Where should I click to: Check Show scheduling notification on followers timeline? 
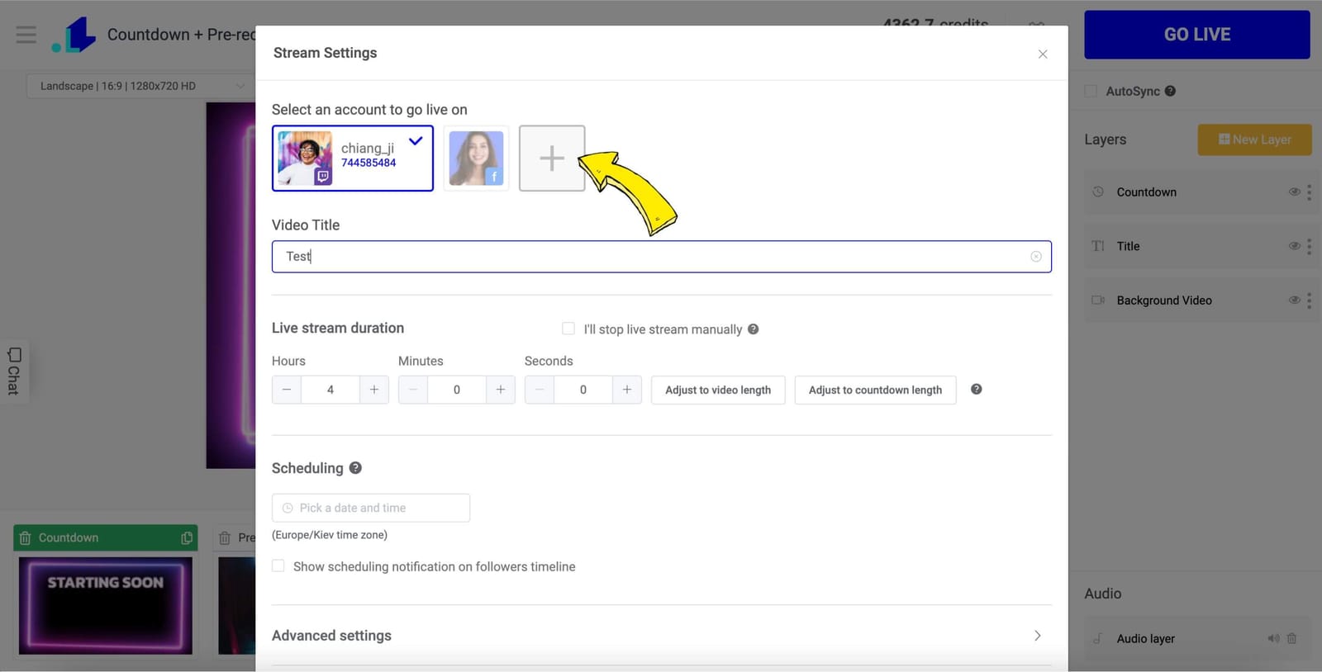tap(278, 566)
